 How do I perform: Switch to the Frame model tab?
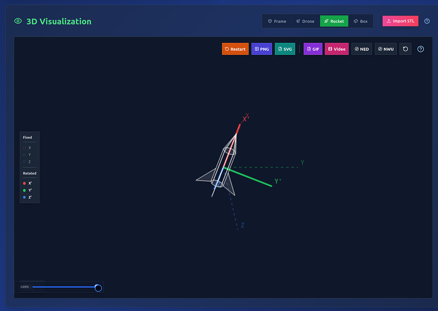[x=277, y=21]
